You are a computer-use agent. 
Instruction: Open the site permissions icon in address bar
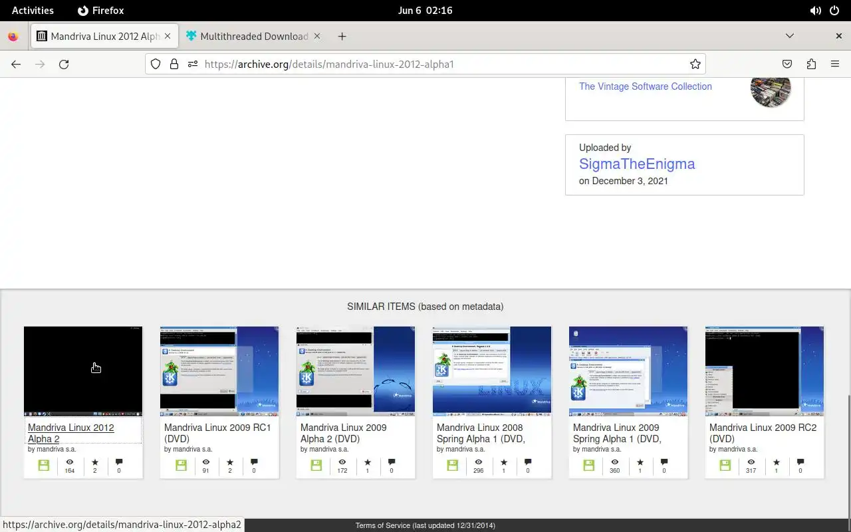tap(193, 64)
